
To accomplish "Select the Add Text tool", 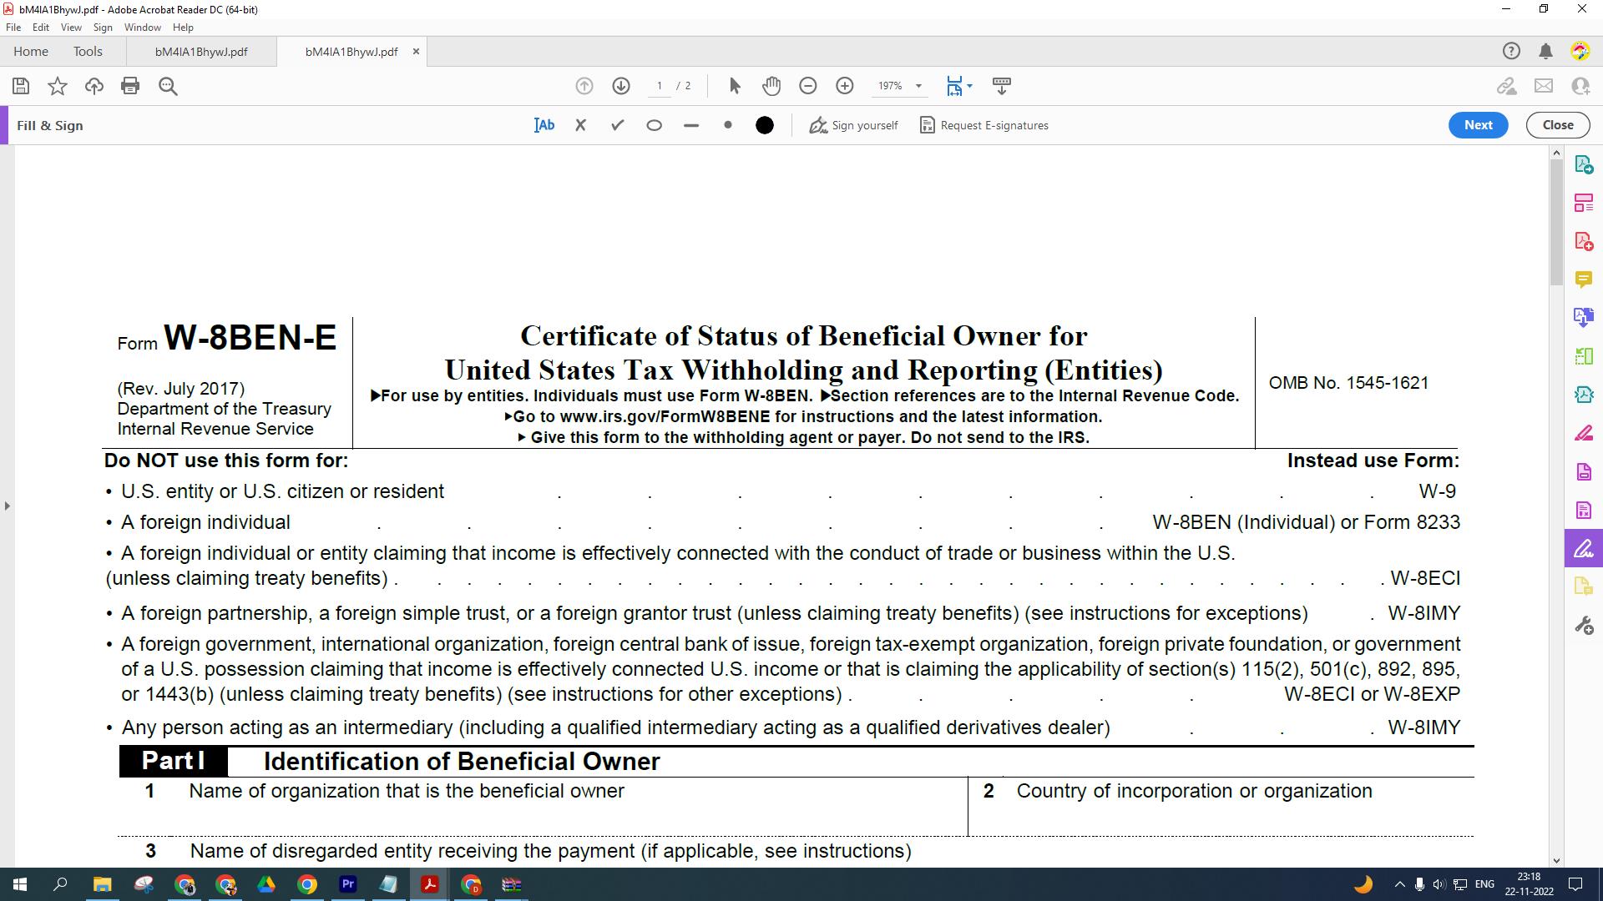I will tap(544, 125).
